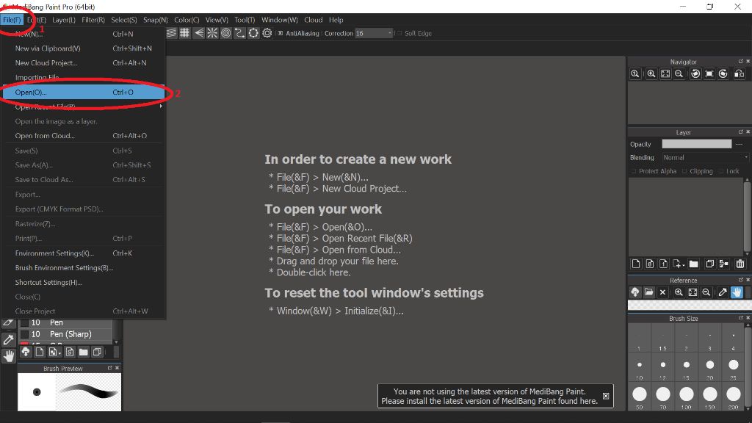The image size is (752, 423).
Task: Select the ellipse snap icon
Action: click(x=253, y=33)
